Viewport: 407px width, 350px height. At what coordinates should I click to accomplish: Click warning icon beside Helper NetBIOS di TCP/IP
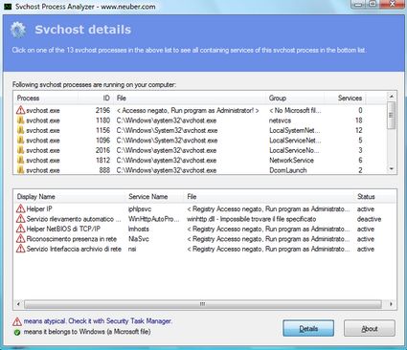[20, 229]
